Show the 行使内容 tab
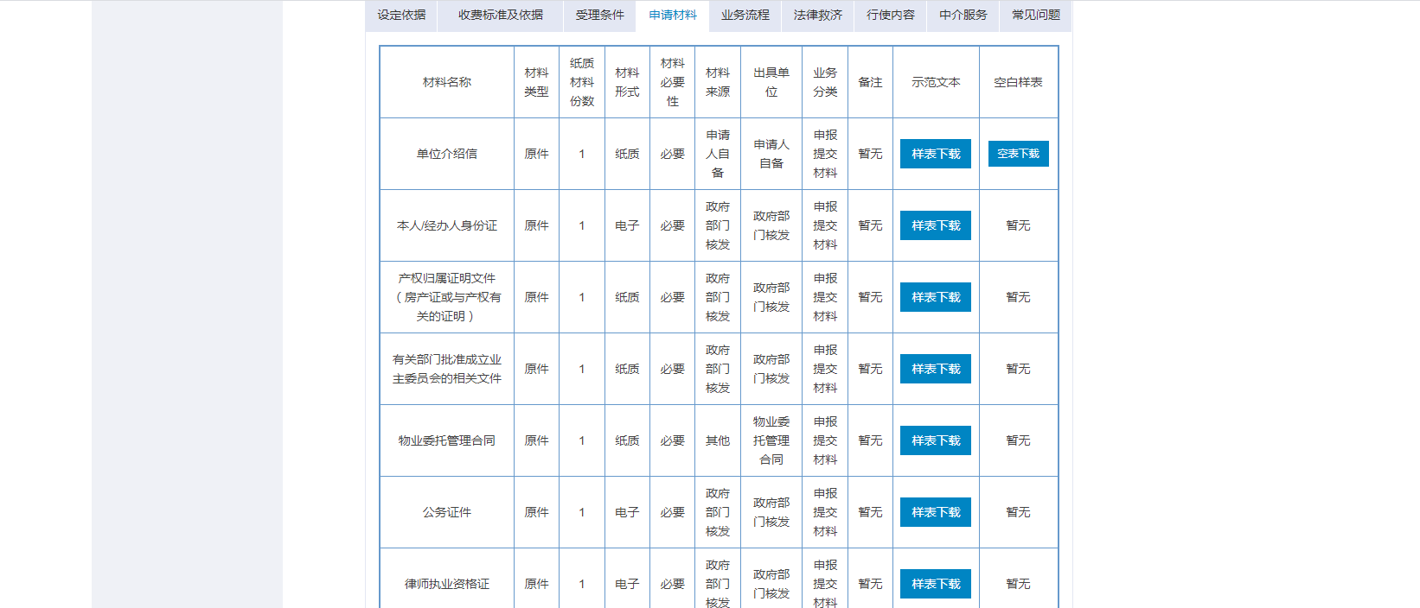 pos(890,16)
